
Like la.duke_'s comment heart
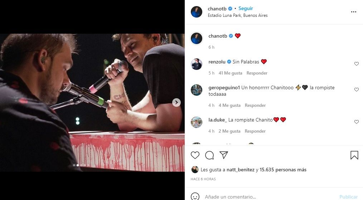357,122
